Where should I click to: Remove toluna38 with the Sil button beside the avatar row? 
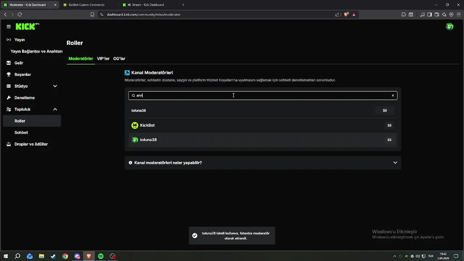click(389, 140)
